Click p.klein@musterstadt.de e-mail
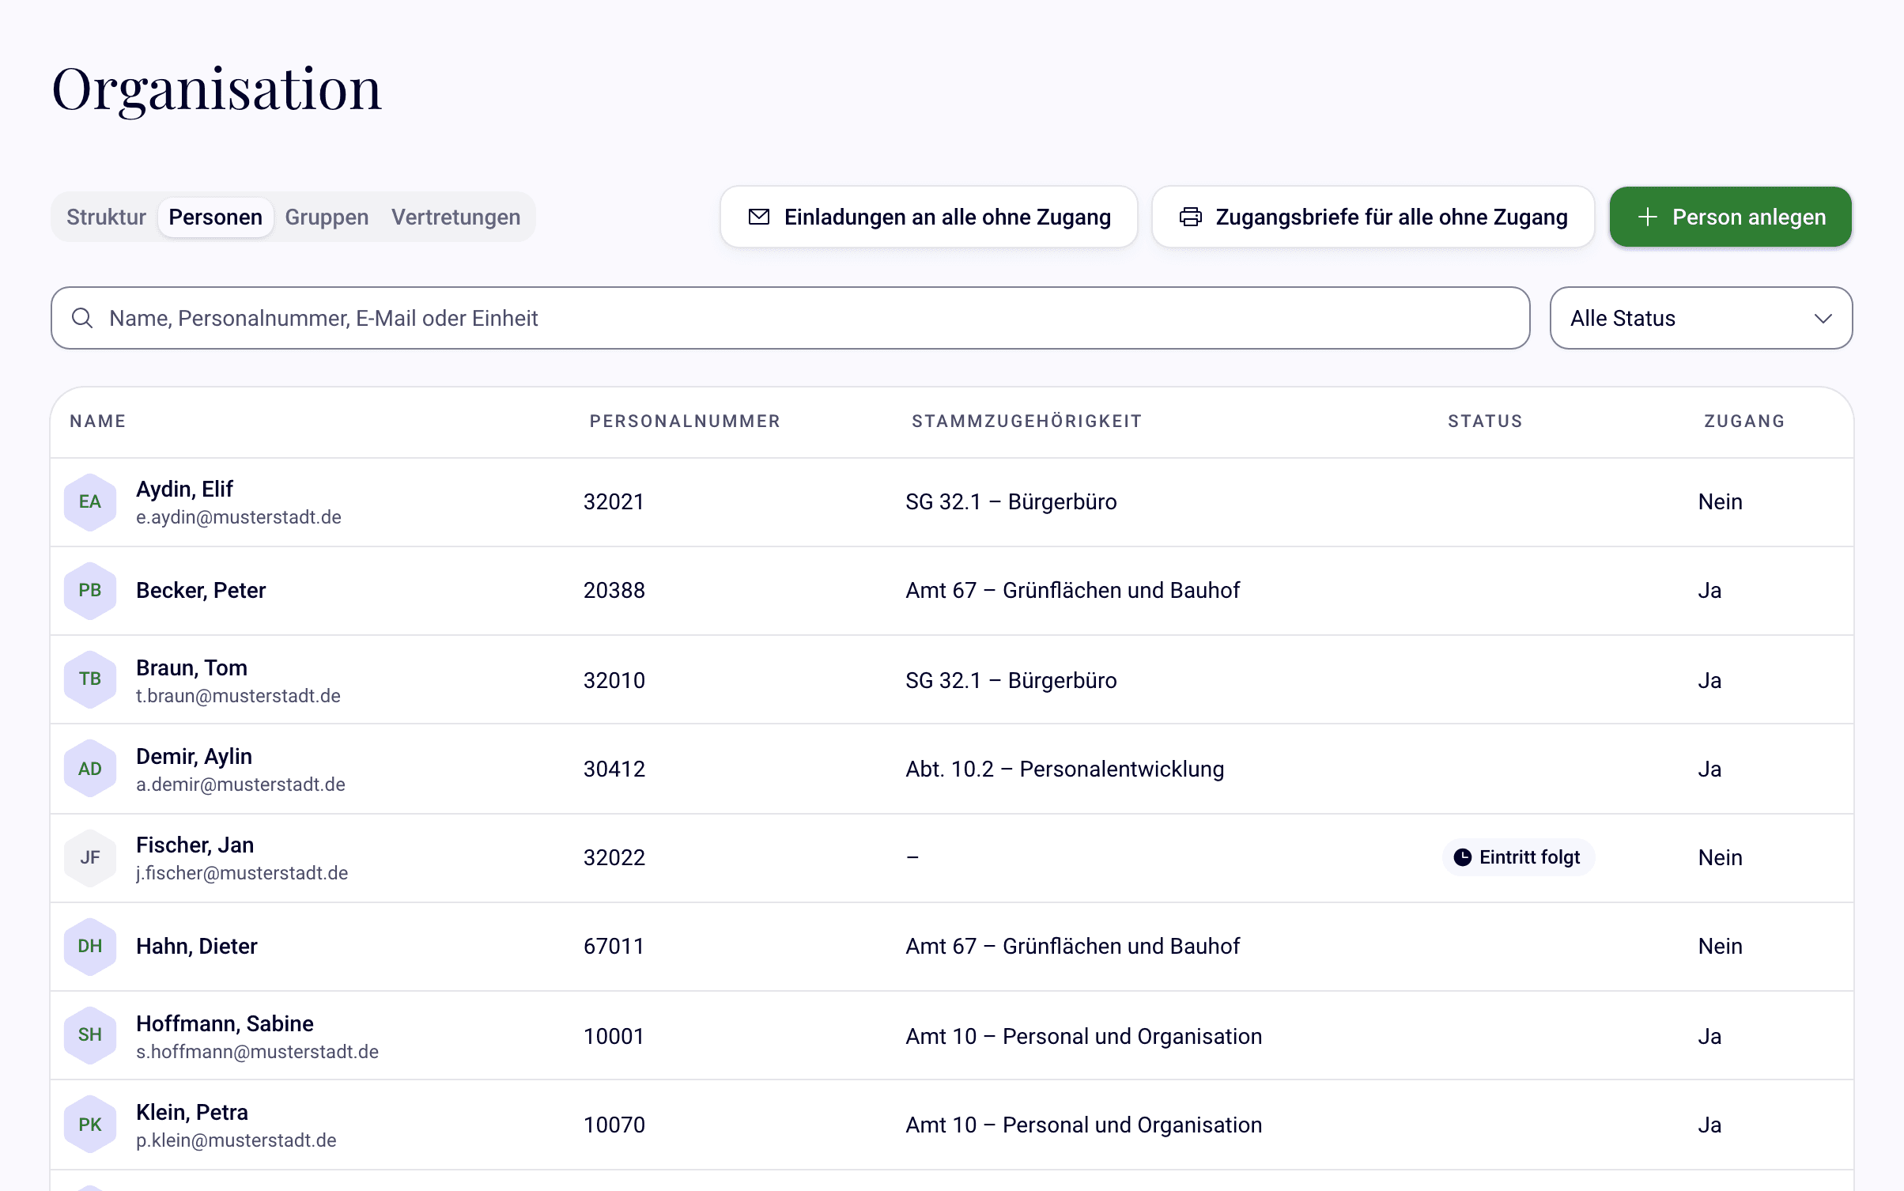1904x1191 pixels. (236, 1140)
